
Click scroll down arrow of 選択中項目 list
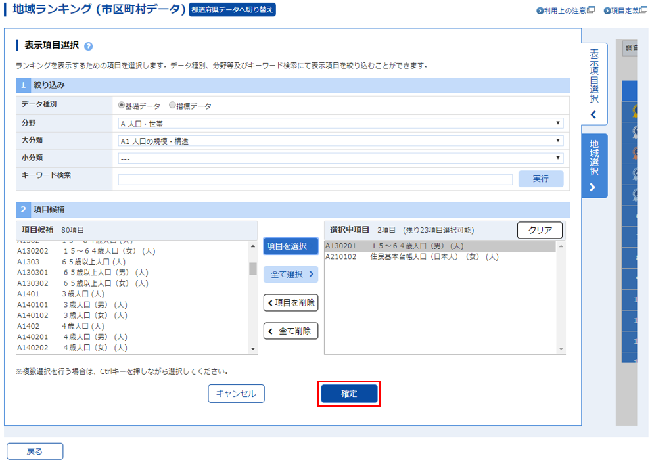tap(561, 349)
